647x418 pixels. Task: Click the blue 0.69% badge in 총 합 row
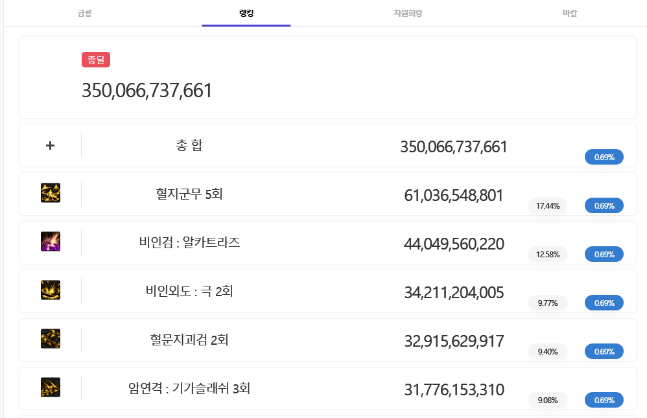coord(604,157)
